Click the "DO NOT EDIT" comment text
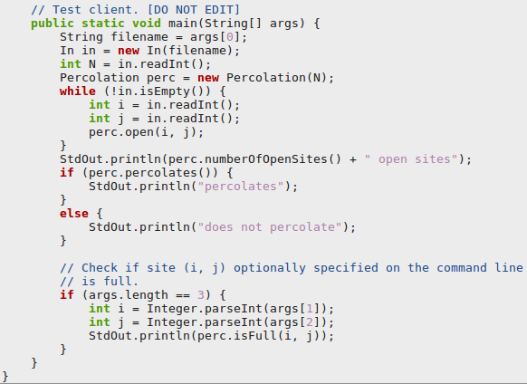 (x=193, y=9)
